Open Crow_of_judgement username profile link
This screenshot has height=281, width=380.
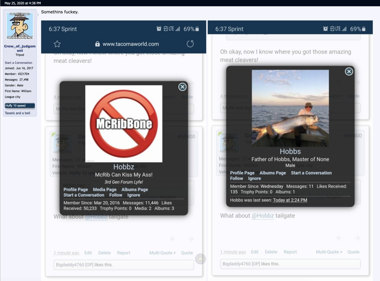point(20,48)
